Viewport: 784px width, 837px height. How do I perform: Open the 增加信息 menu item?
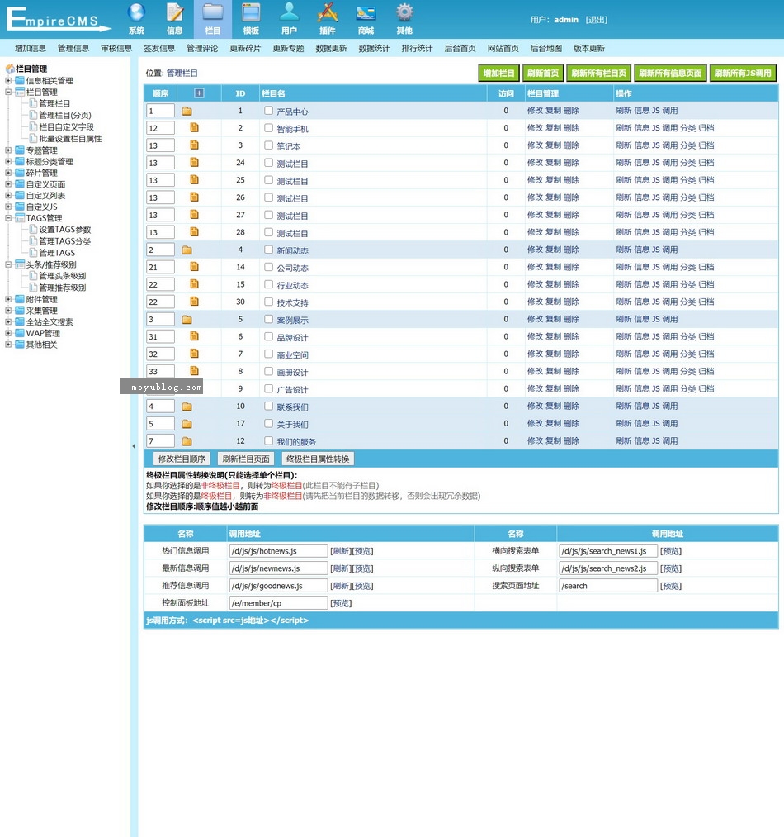(31, 48)
